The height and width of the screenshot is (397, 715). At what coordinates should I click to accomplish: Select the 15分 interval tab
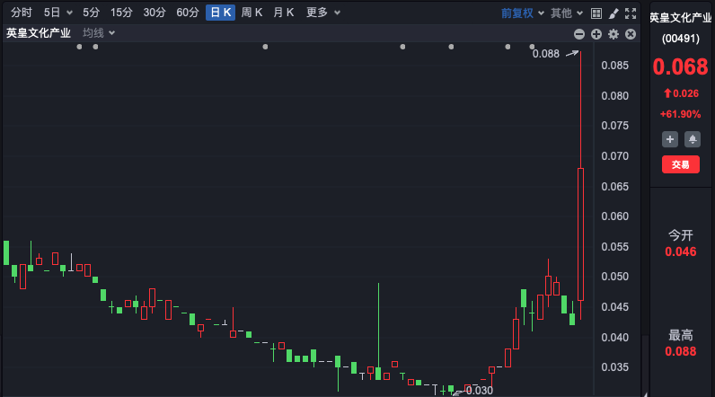click(x=121, y=13)
